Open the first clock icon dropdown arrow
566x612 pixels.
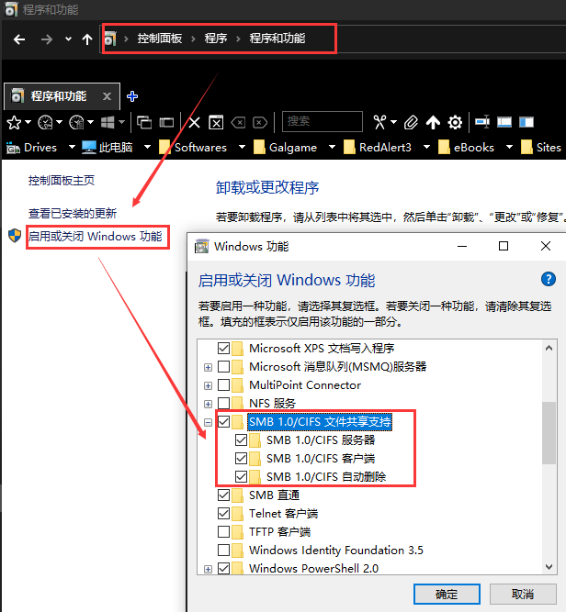(x=59, y=123)
